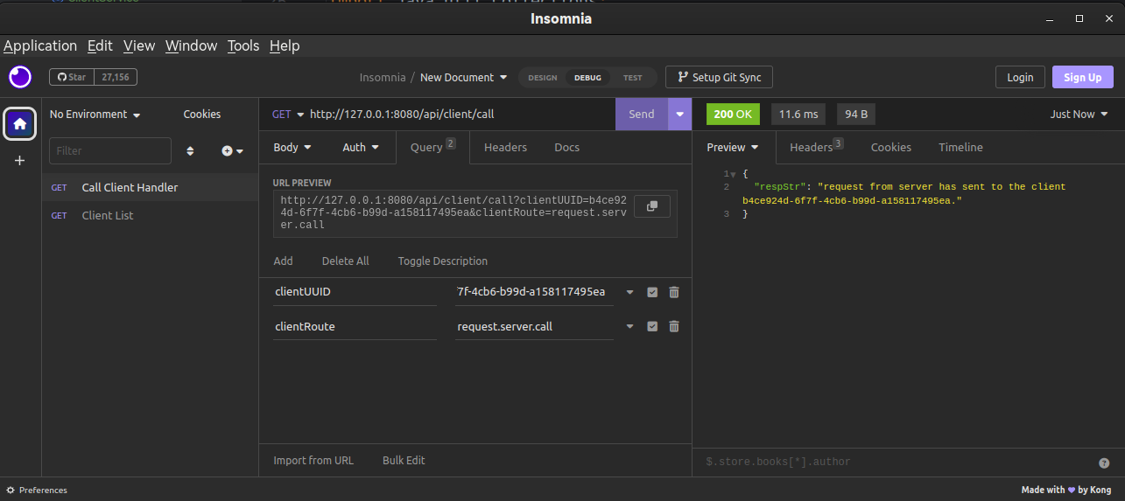Open the home dashboard icon

coord(20,124)
